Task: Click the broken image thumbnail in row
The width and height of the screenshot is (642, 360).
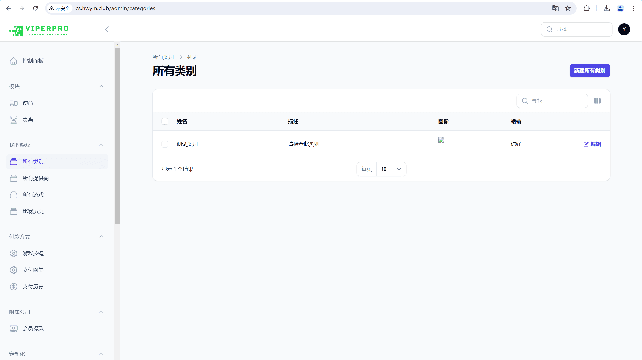Action: click(441, 140)
